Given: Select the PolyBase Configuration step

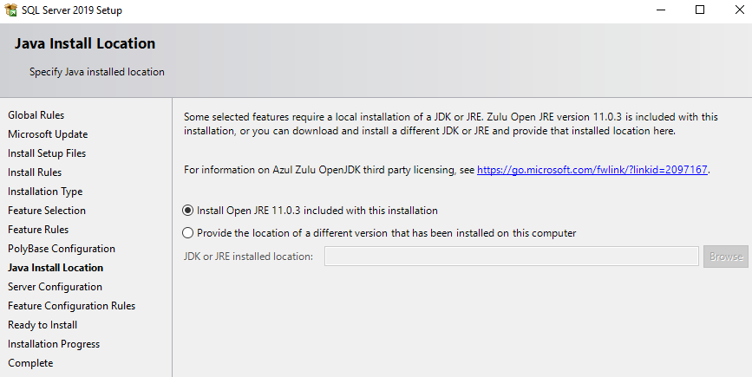Looking at the screenshot, I should coord(62,249).
